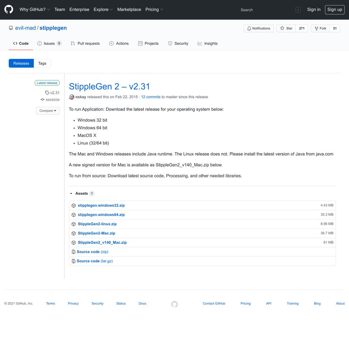349x349 pixels.
Task: Open footer About link
Action: pyautogui.click(x=340, y=303)
